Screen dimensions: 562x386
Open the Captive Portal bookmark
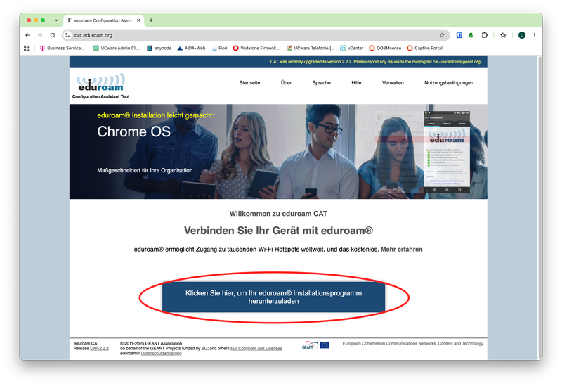coord(425,48)
